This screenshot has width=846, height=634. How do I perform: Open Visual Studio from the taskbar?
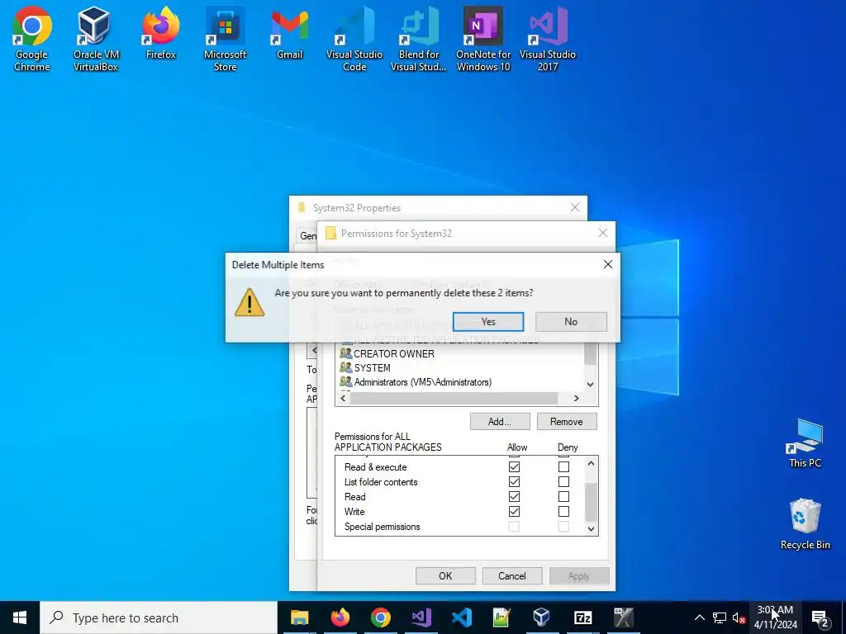point(421,617)
